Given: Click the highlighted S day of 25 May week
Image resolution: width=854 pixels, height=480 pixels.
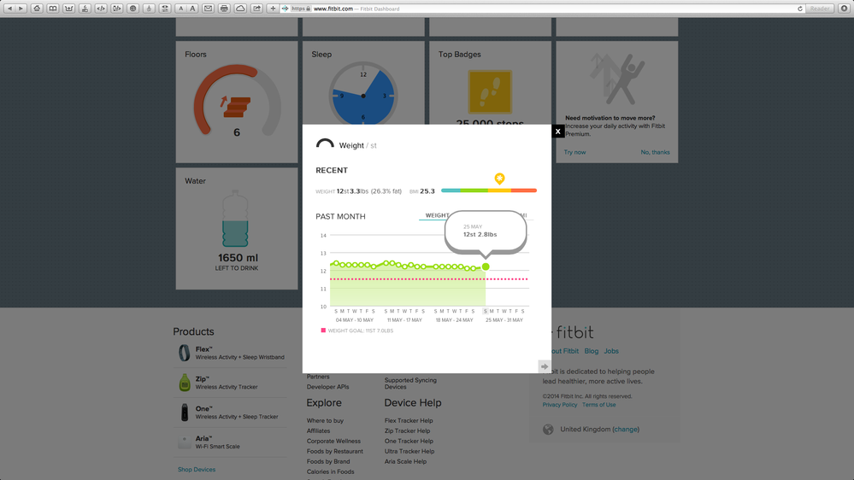Looking at the screenshot, I should pyautogui.click(x=486, y=311).
